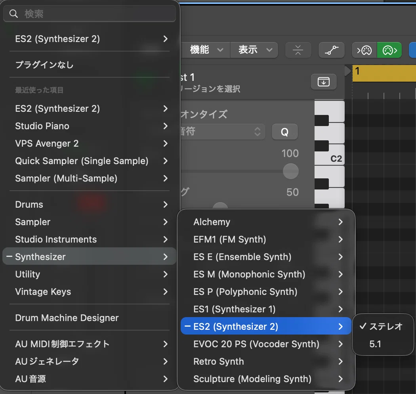Expand the Sampler category

(90, 222)
